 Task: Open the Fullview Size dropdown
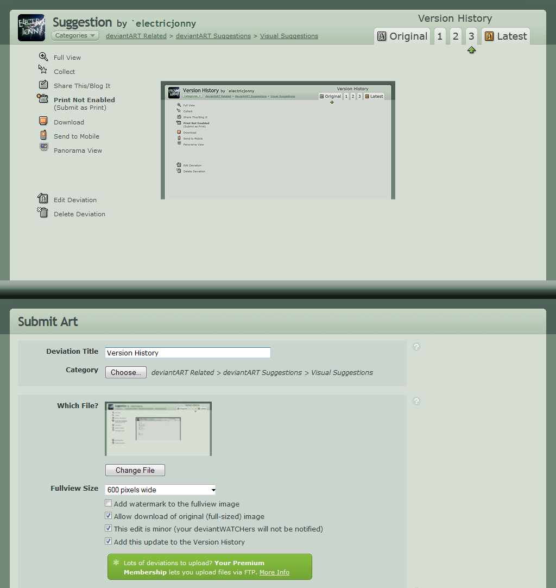tap(160, 490)
